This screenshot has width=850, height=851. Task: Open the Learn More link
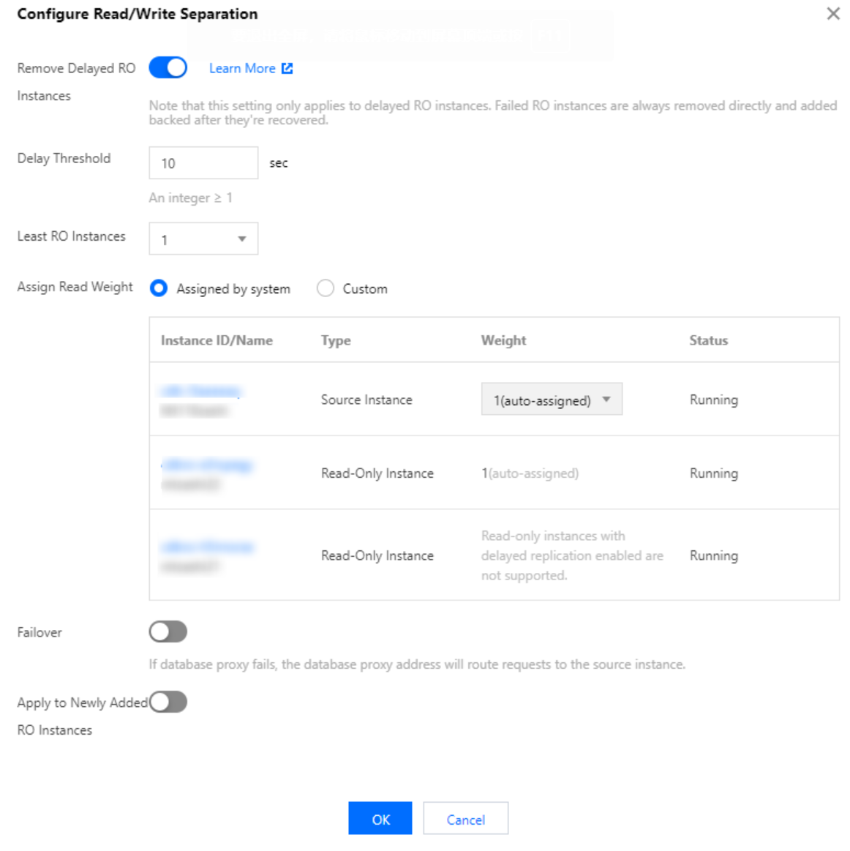[x=242, y=68]
